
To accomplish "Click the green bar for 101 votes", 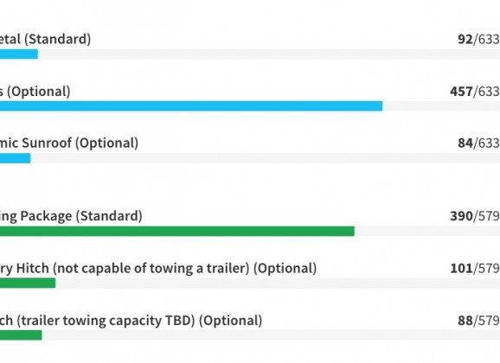I will [28, 283].
